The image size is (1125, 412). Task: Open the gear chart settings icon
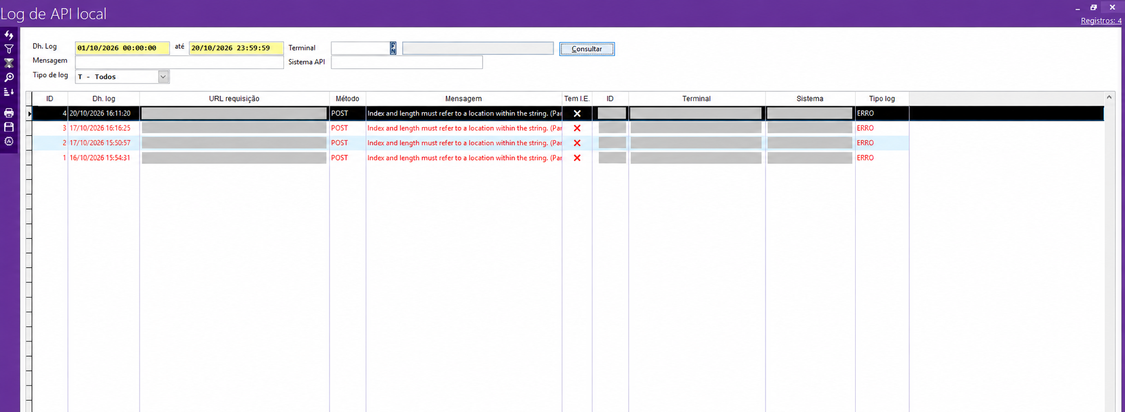click(x=9, y=141)
